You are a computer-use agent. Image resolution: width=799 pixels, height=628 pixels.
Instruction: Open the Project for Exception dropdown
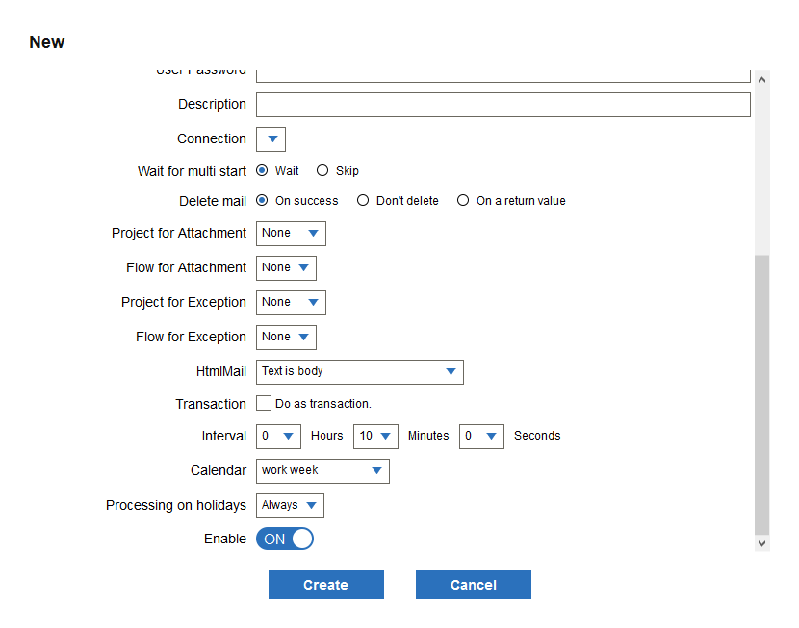coord(290,302)
